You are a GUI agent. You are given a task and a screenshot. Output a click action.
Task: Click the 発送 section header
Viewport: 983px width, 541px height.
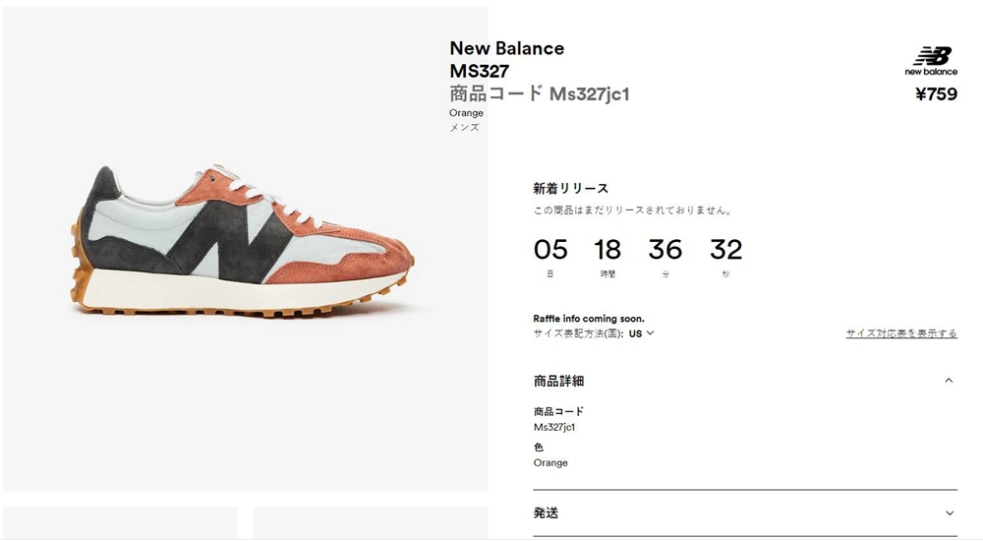[546, 512]
